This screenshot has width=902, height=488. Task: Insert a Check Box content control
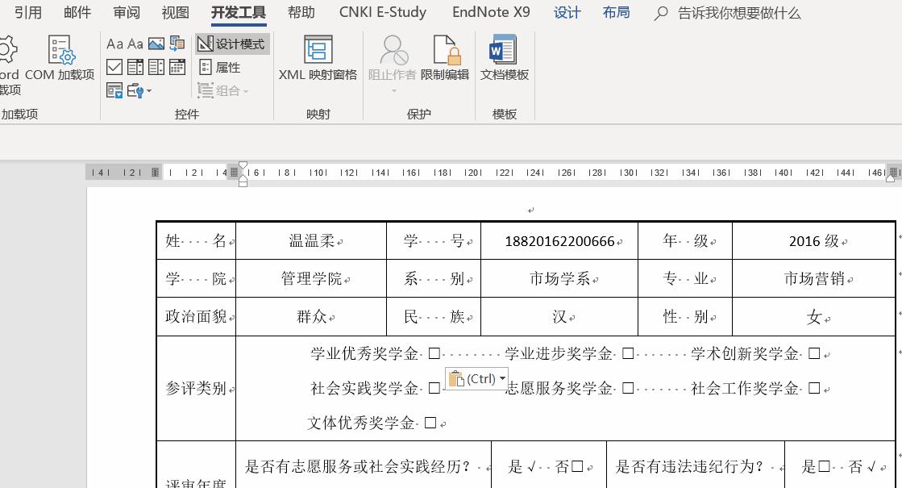tap(114, 67)
